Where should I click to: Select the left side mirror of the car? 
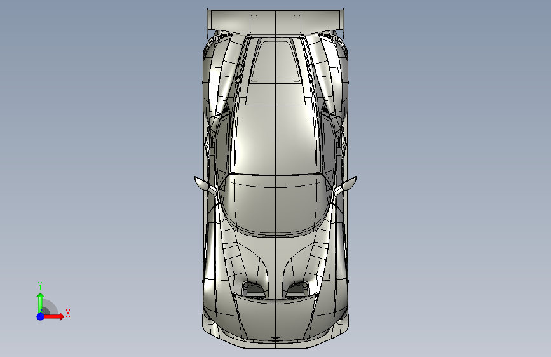[x=206, y=185]
